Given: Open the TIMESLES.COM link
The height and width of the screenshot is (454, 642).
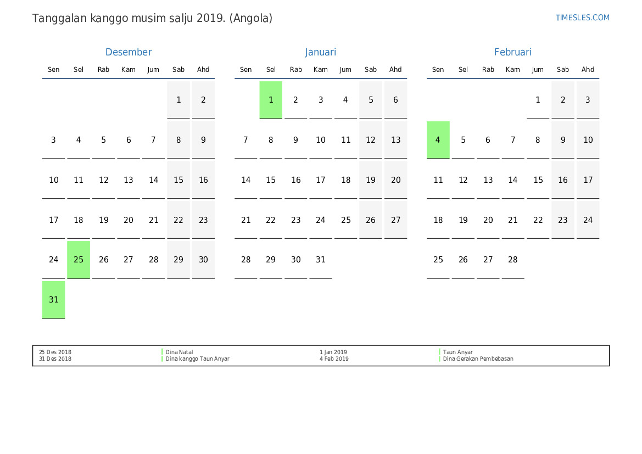Looking at the screenshot, I should pos(582,18).
